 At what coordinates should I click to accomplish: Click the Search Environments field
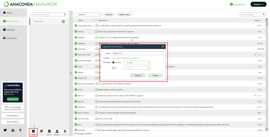click(49, 15)
